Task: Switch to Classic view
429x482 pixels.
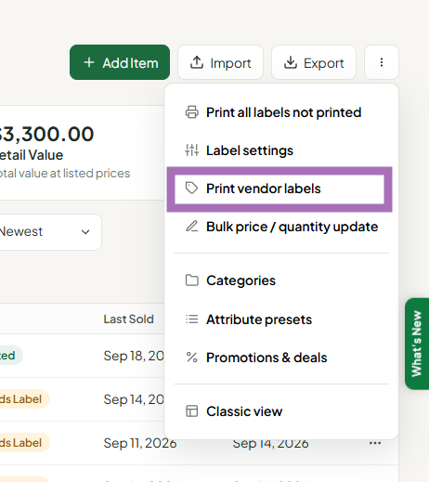Action: coord(281,411)
